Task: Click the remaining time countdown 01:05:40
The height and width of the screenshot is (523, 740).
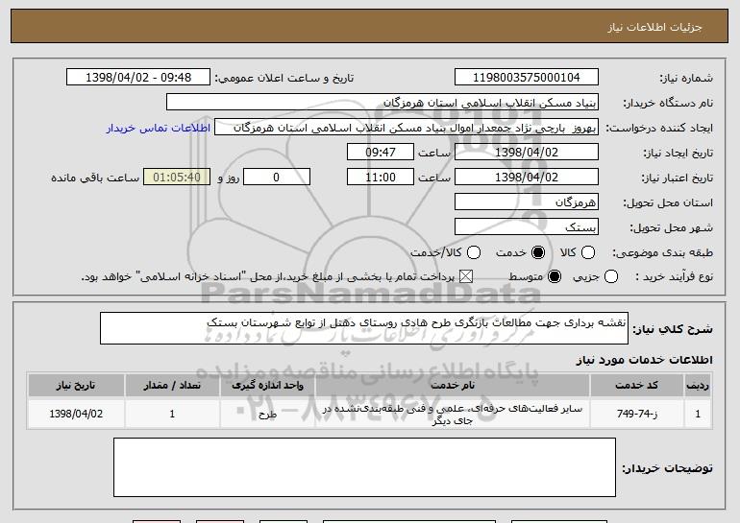Action: [177, 178]
